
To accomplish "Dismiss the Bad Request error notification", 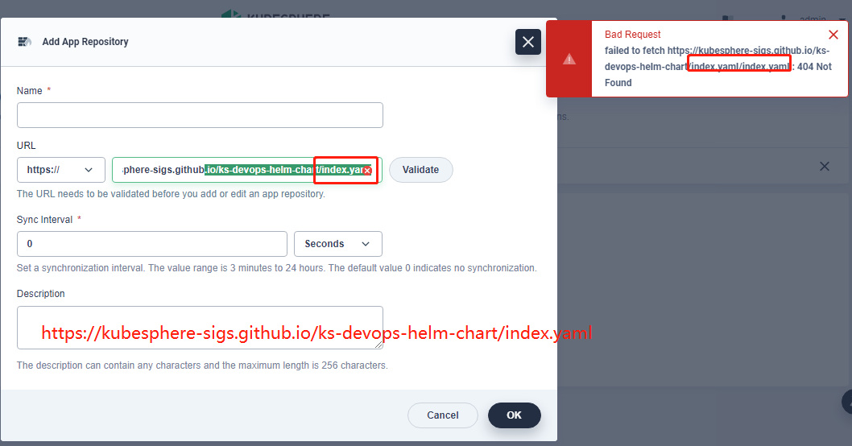I will [833, 35].
